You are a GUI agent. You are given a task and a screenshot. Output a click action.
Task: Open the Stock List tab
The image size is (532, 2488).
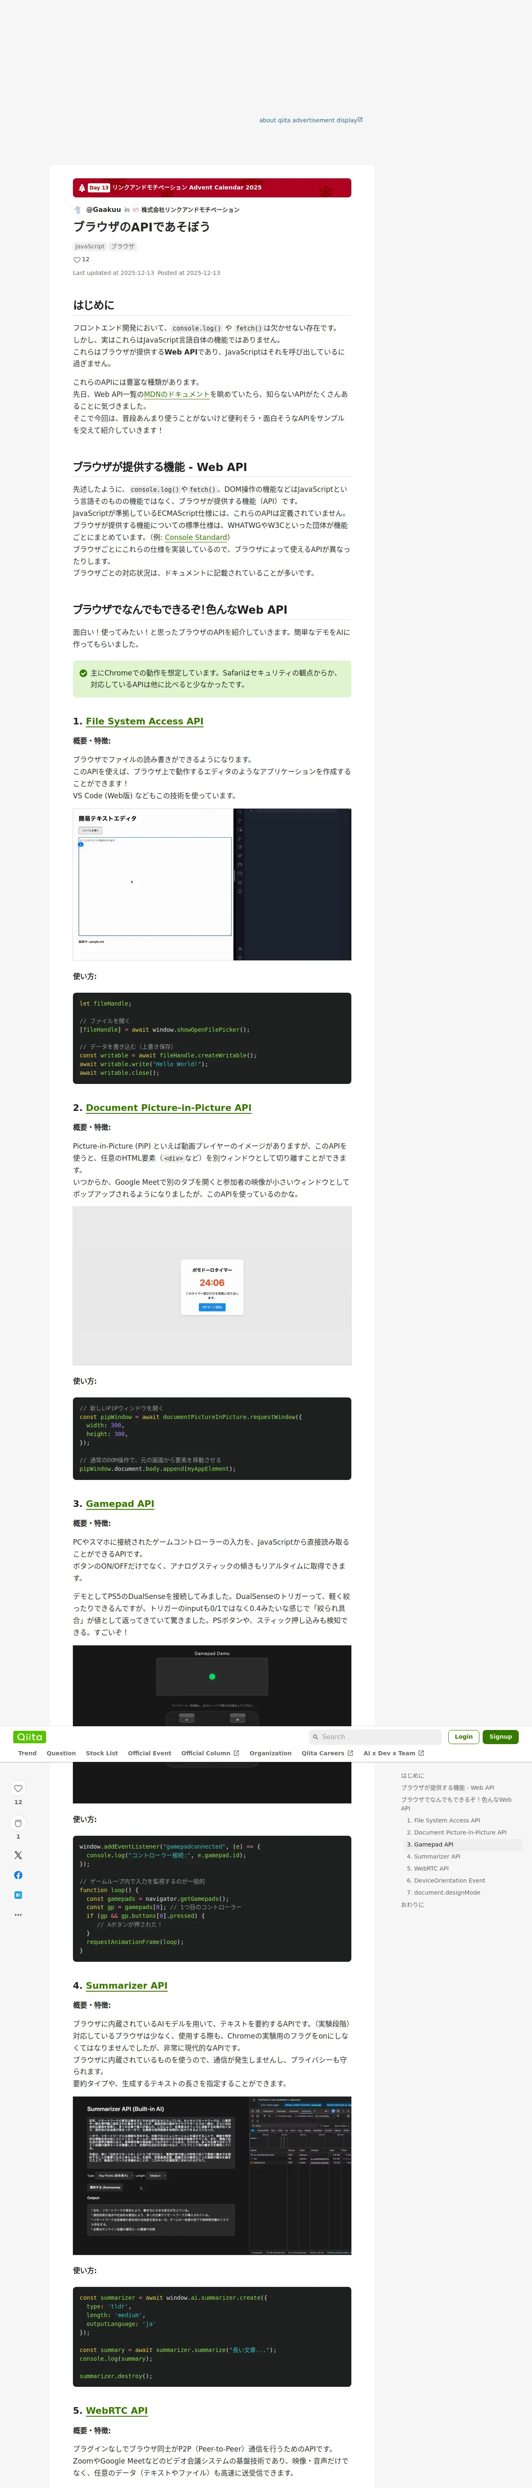pyautogui.click(x=102, y=1753)
